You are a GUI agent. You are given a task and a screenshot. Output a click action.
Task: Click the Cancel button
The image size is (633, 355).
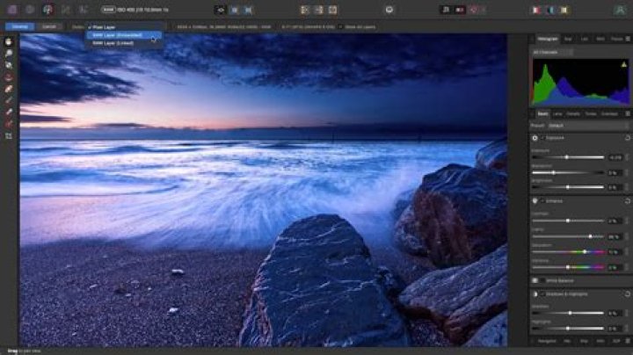tap(49, 26)
